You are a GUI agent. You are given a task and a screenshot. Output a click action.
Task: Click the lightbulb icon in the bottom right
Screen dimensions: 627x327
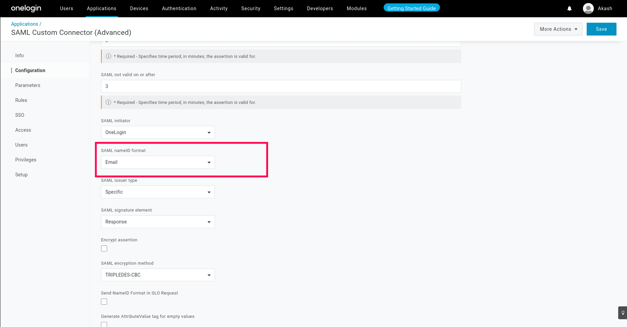click(x=622, y=313)
